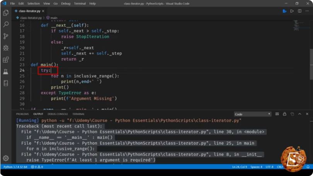
Task: Maximize the panel with chevron up
Action: click(x=299, y=114)
